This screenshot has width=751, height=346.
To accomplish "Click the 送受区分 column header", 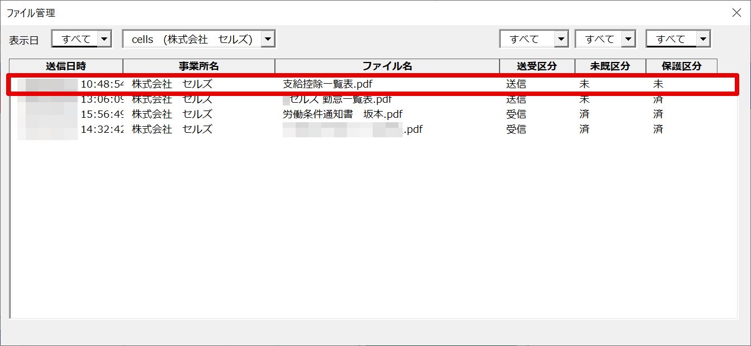I will click(537, 66).
